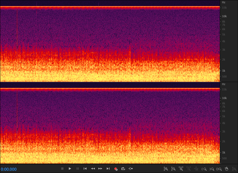Start playback with the Play button

[x=70, y=169]
